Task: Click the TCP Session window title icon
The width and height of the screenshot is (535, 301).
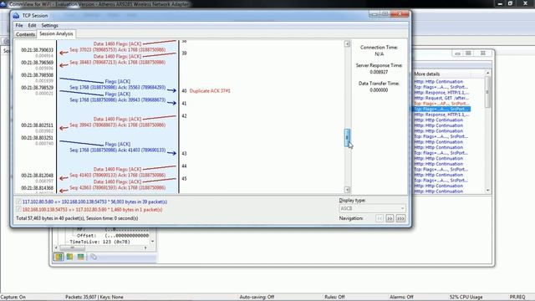Action: [x=16, y=15]
